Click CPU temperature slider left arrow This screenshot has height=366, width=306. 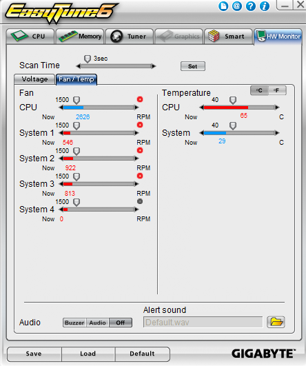tap(202, 108)
